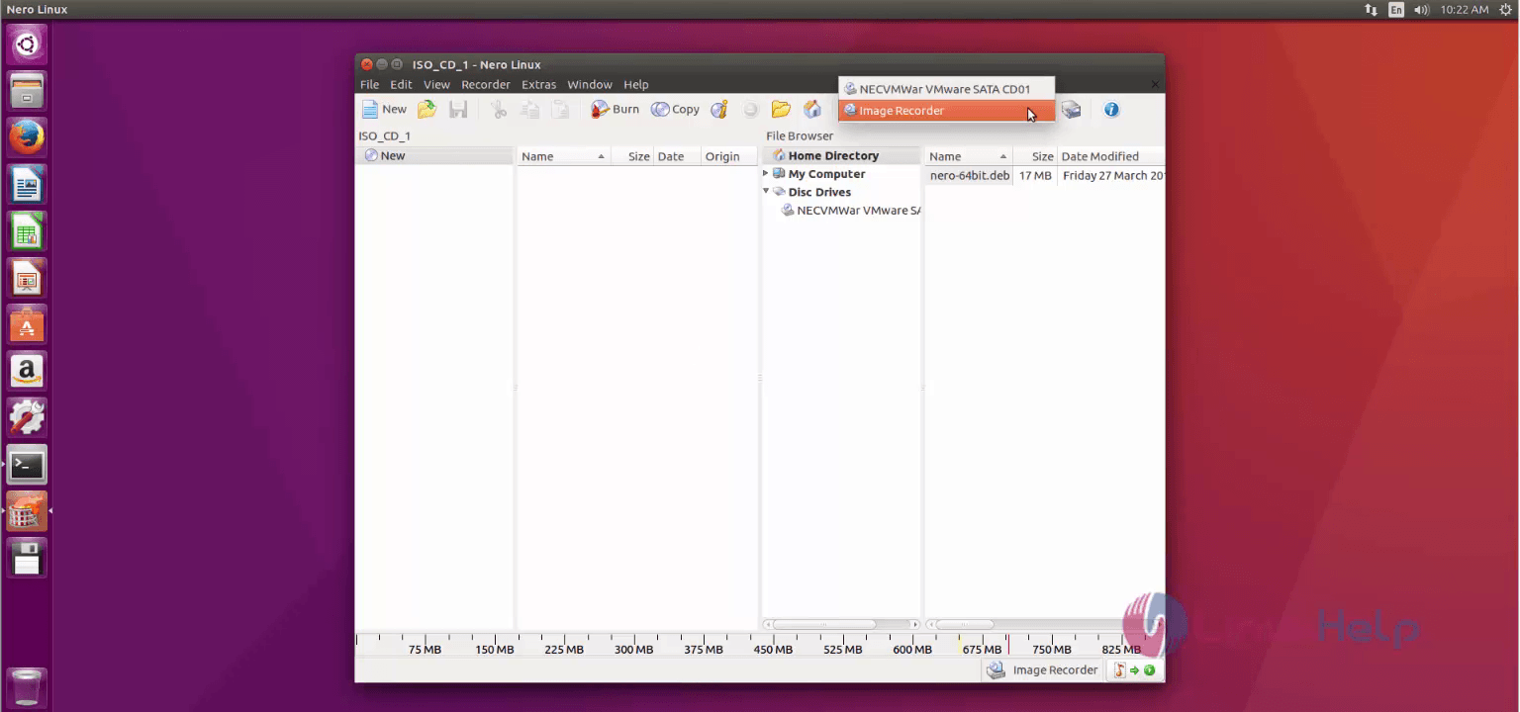Open the Recorder menu
Image resolution: width=1520 pixels, height=712 pixels.
[x=486, y=85]
